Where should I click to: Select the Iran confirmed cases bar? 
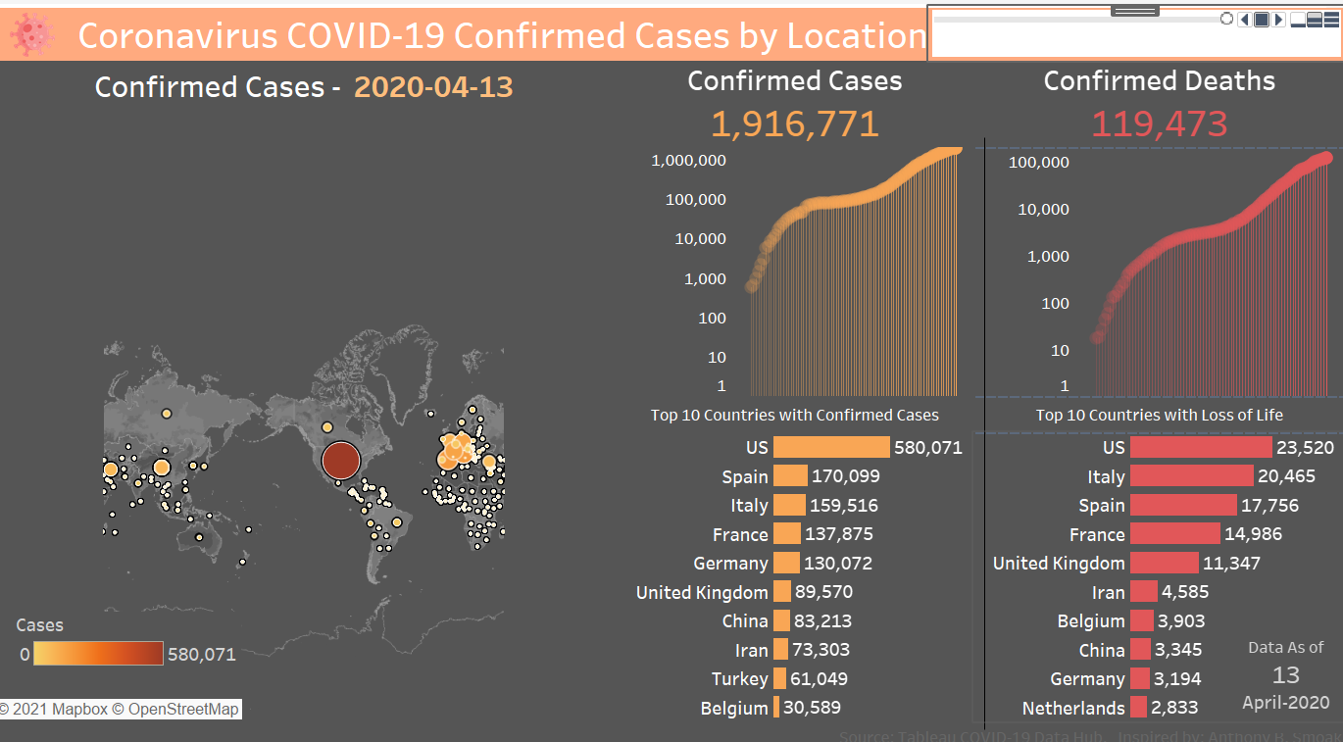click(780, 649)
